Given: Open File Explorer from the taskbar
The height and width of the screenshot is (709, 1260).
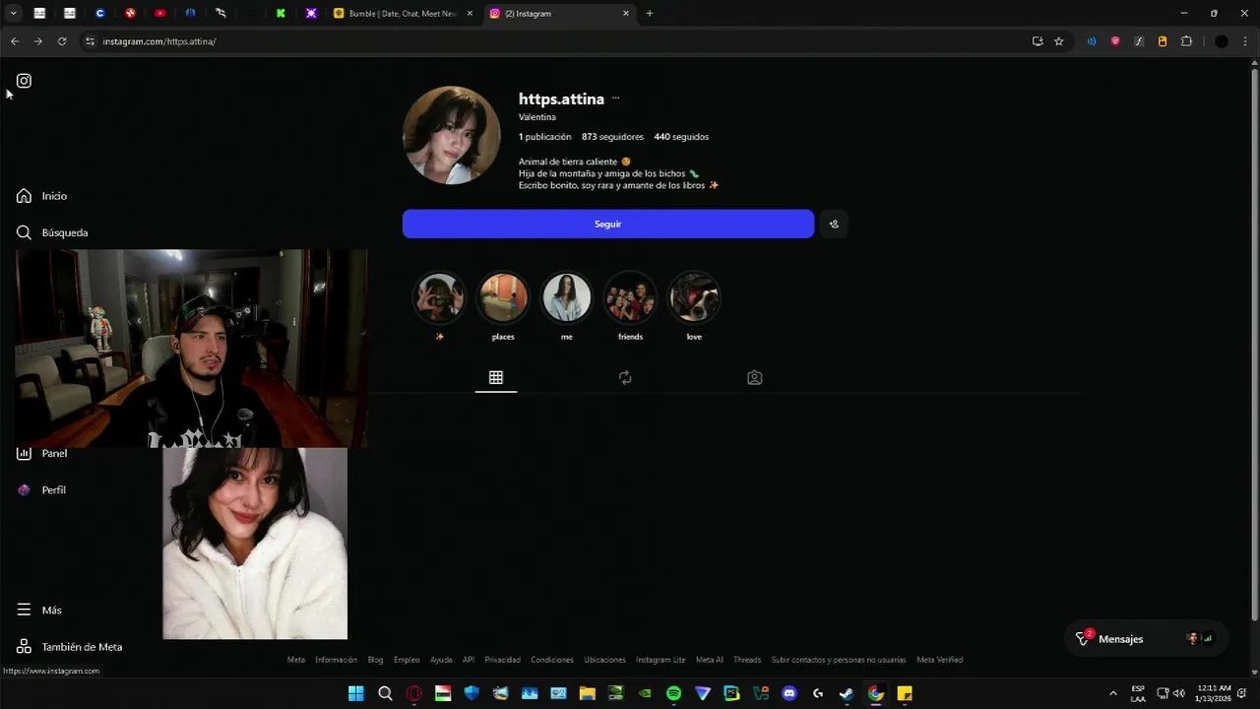Looking at the screenshot, I should coord(587,693).
